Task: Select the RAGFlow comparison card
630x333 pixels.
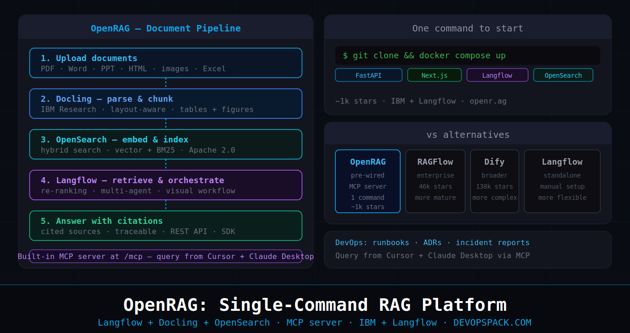Action: pos(435,181)
